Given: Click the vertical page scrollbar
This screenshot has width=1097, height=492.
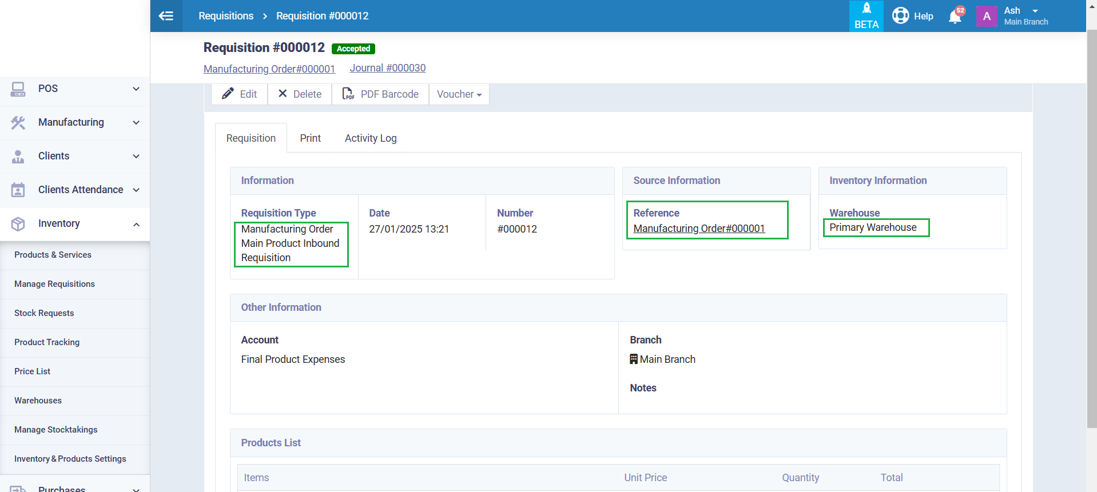Looking at the screenshot, I should [x=1091, y=229].
